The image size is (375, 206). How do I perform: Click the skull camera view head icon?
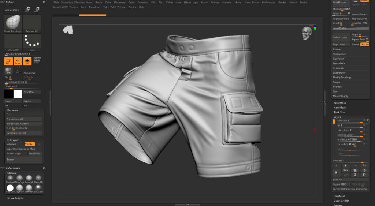pyautogui.click(x=307, y=33)
